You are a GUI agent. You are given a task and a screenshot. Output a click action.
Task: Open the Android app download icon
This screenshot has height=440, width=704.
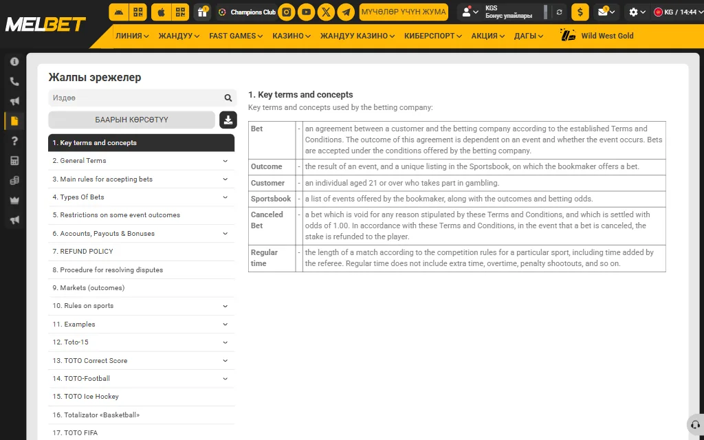118,12
